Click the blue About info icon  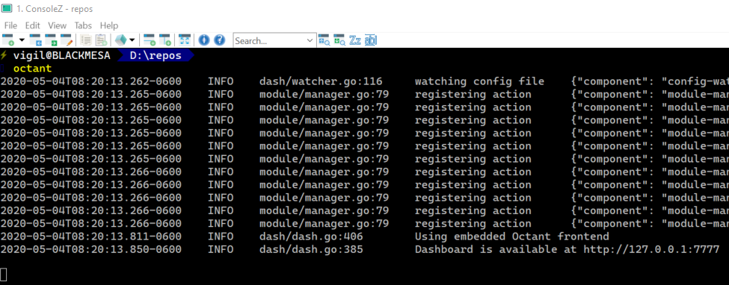203,40
